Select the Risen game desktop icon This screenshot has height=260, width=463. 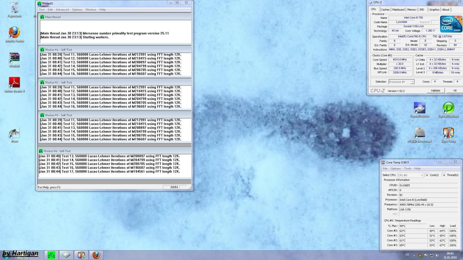(x=14, y=135)
